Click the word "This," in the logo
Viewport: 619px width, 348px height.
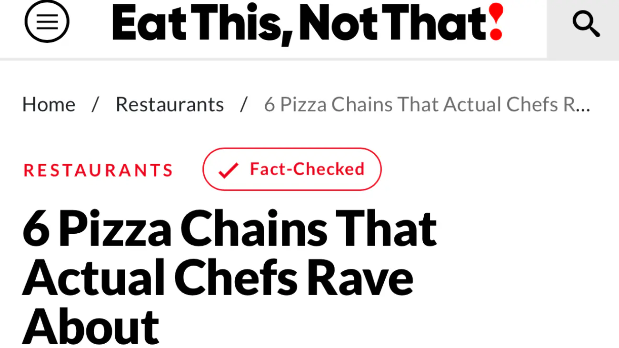(x=241, y=23)
